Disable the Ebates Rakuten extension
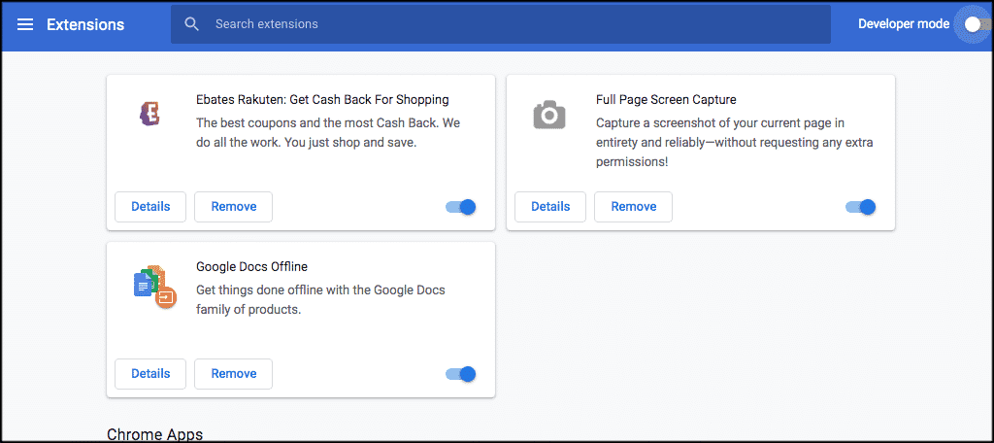 (461, 207)
